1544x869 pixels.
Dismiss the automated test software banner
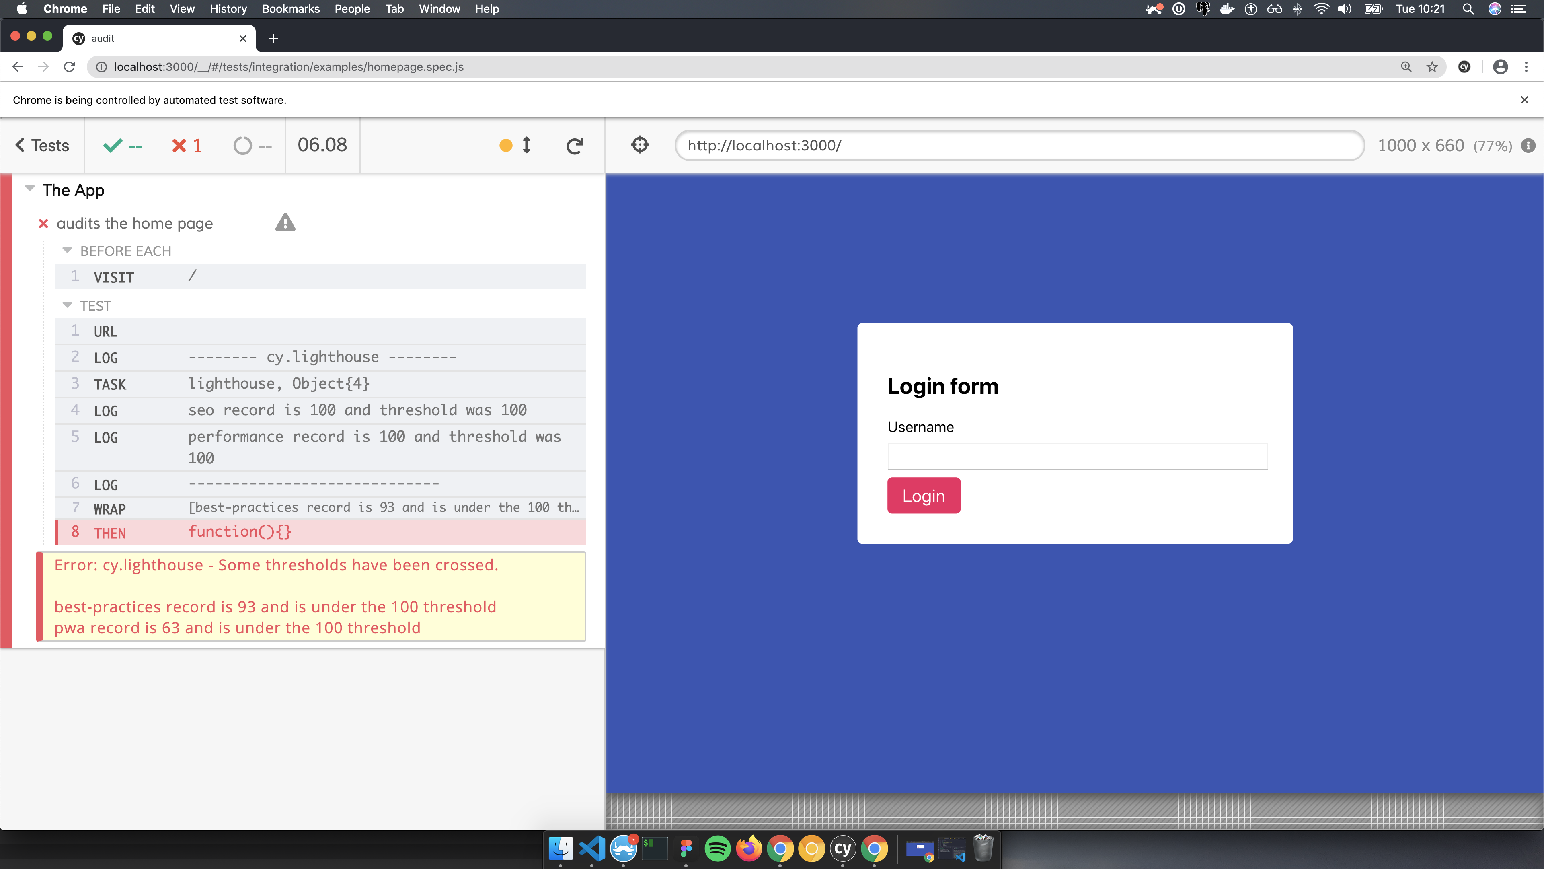(x=1524, y=100)
